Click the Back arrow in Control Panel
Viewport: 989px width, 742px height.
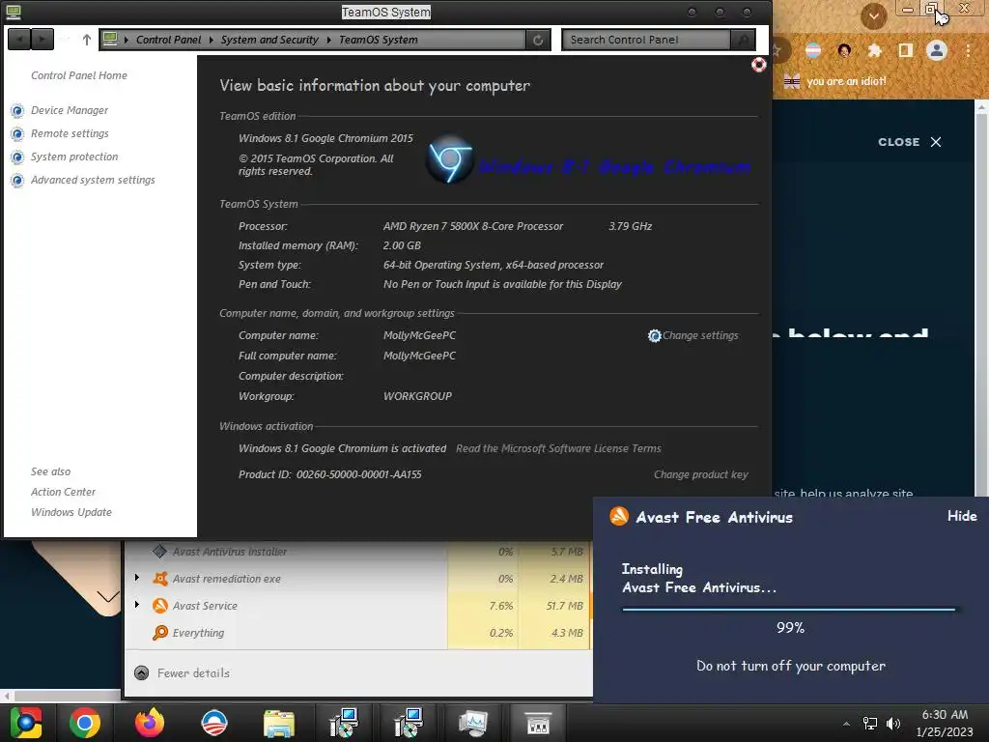point(19,39)
